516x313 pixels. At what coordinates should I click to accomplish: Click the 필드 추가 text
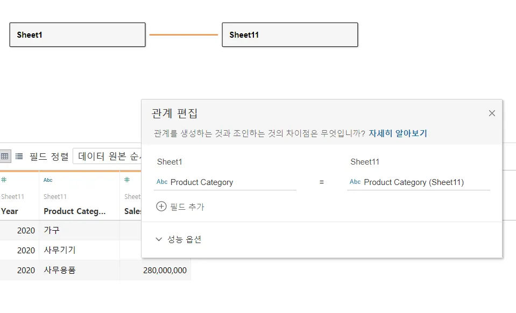pyautogui.click(x=187, y=207)
